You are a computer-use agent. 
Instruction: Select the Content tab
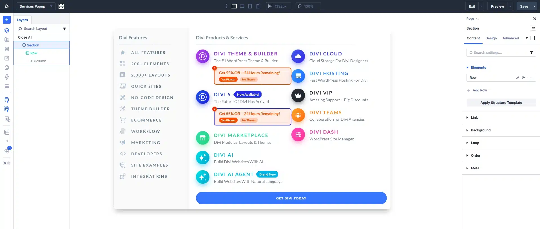473,38
